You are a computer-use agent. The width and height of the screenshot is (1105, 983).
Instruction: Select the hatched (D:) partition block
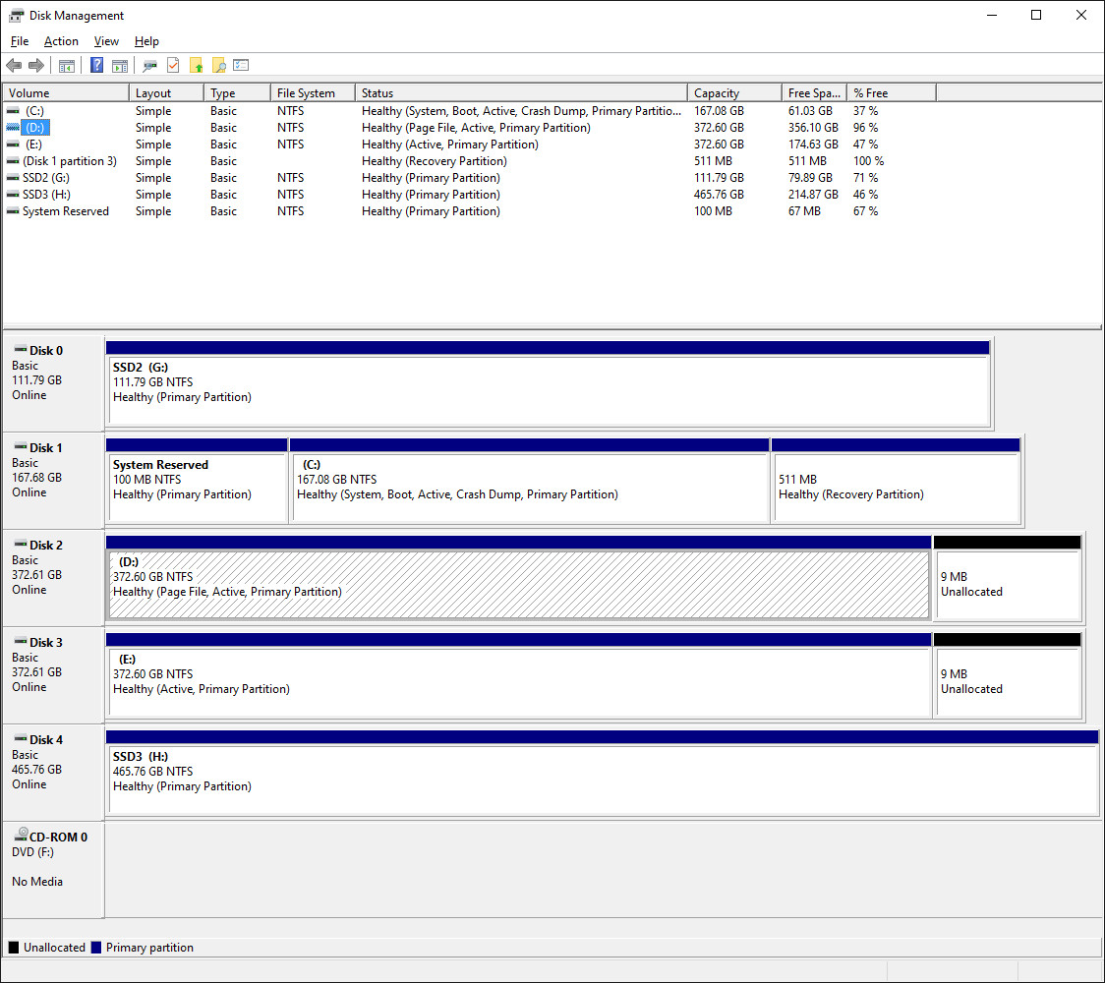pyautogui.click(x=519, y=579)
